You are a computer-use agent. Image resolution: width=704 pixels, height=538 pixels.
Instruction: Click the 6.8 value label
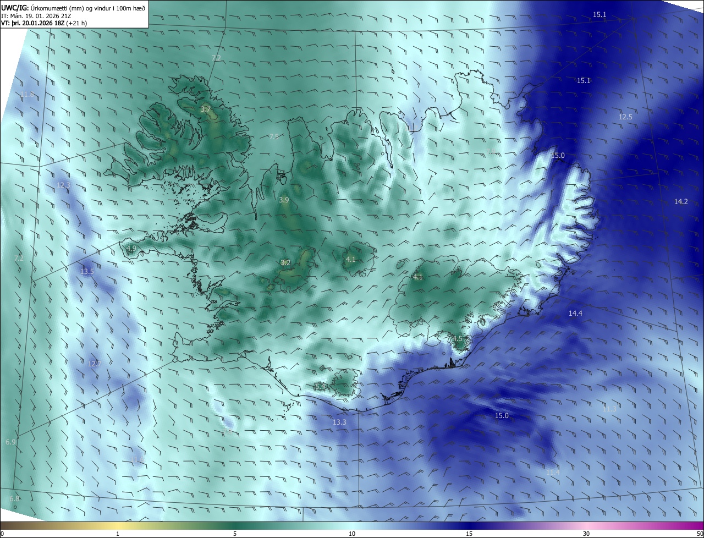tap(14, 498)
